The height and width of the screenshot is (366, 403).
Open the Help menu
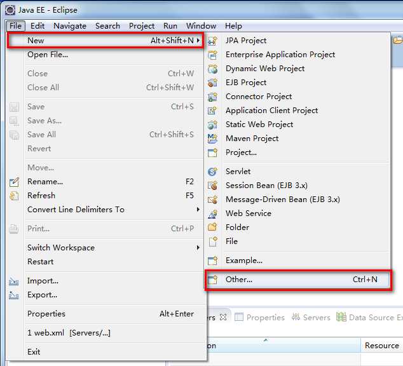(233, 26)
